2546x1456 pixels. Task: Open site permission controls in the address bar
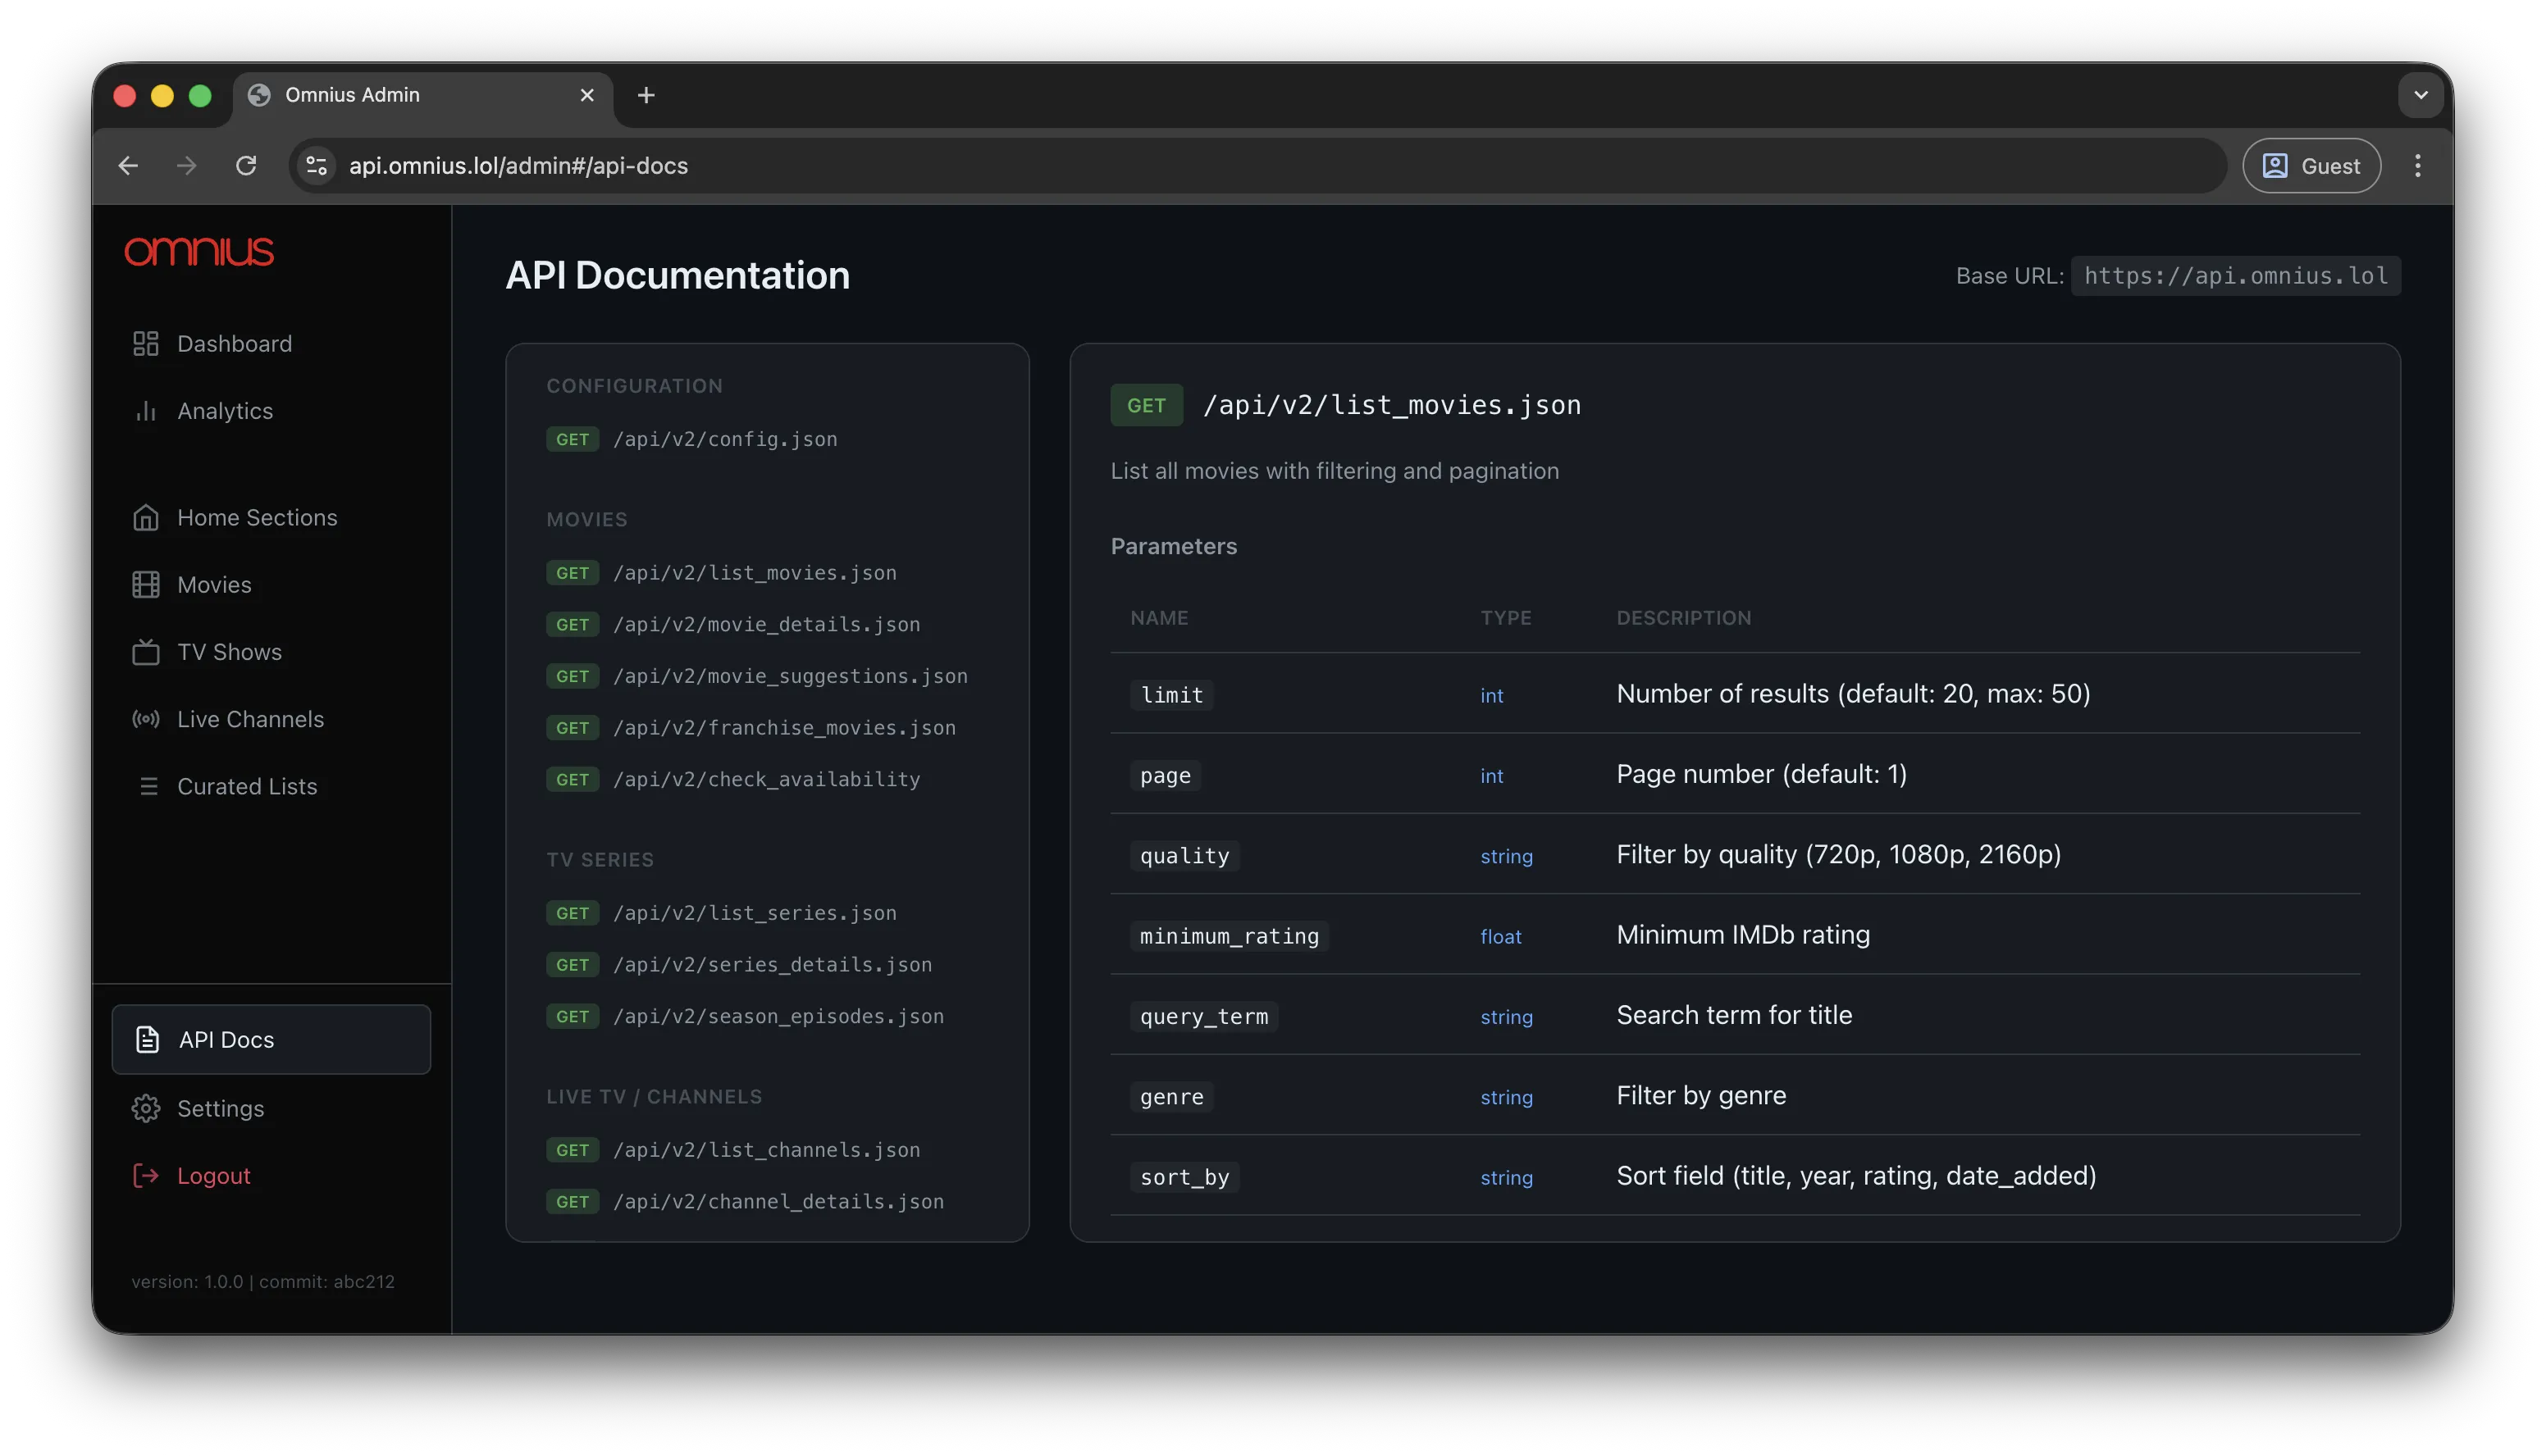pyautogui.click(x=316, y=166)
